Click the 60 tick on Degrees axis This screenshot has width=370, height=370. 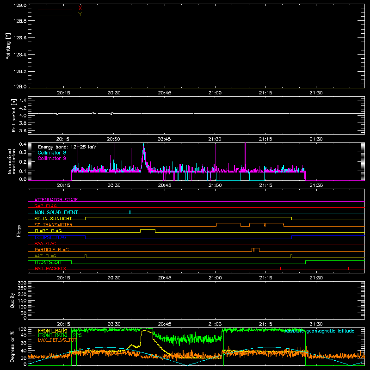point(24,343)
